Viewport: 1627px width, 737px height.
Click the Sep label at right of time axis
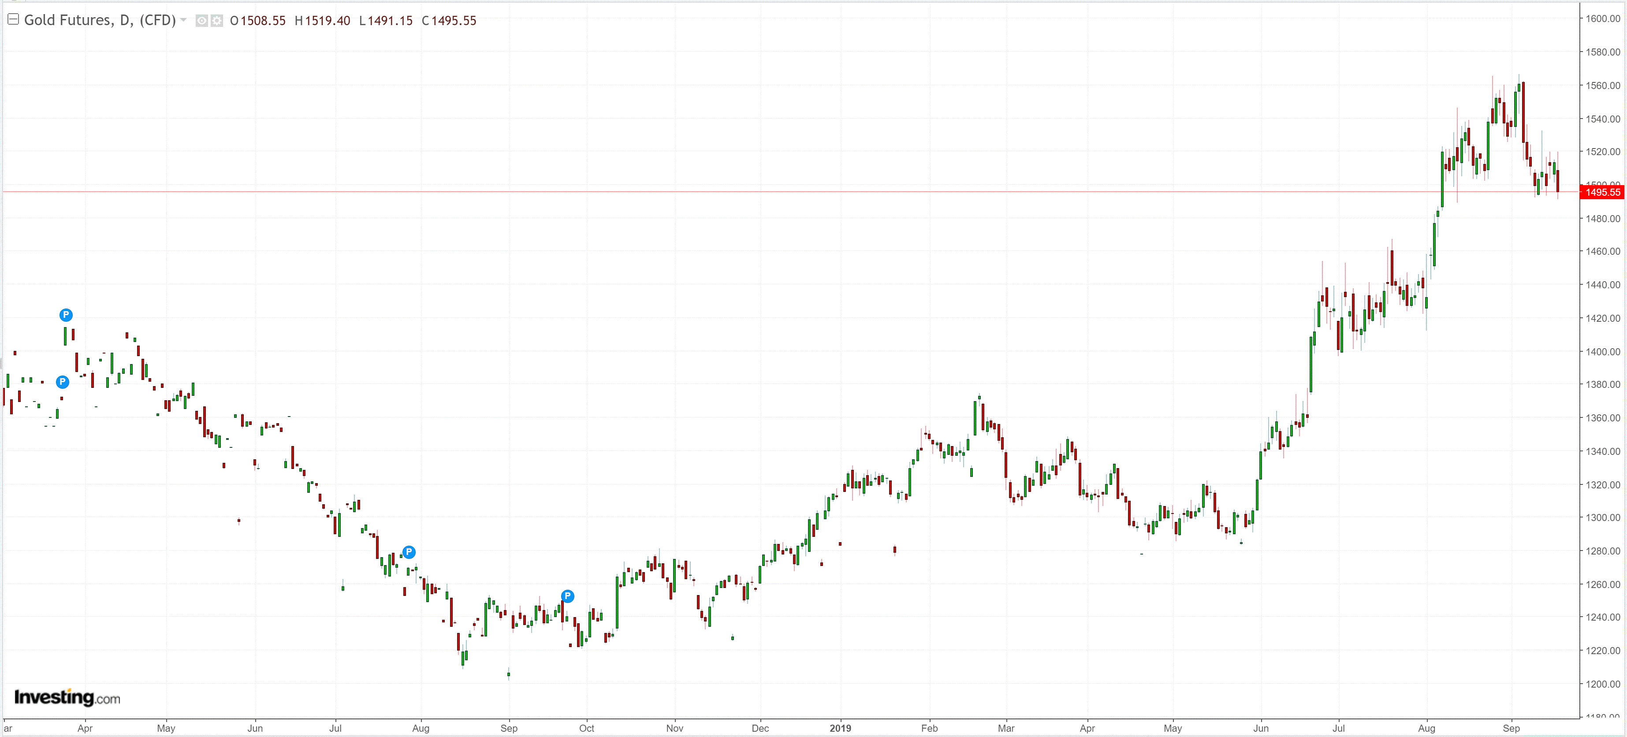(x=1511, y=728)
